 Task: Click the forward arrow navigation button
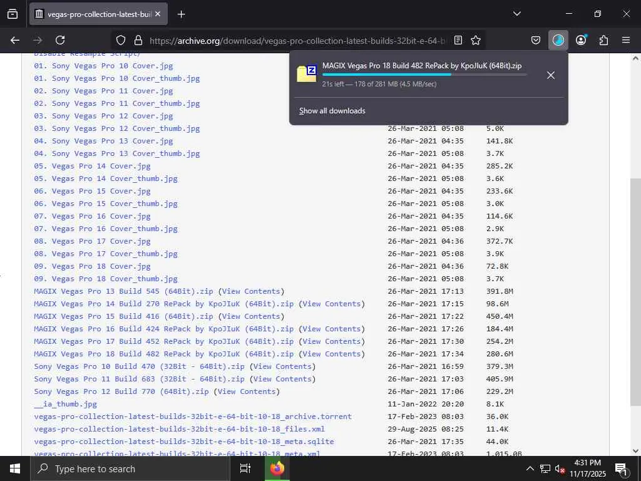(x=38, y=40)
